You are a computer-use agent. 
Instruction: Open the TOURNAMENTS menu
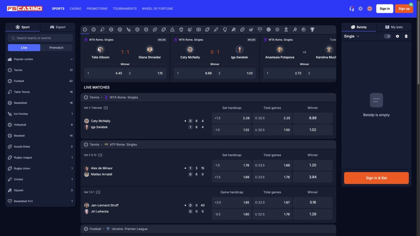[x=125, y=9]
